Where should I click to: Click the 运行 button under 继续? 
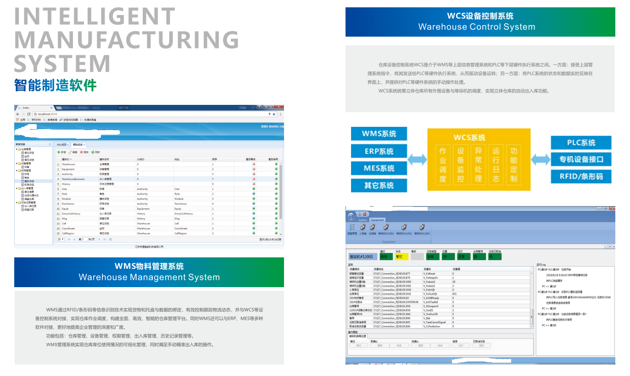(x=461, y=345)
